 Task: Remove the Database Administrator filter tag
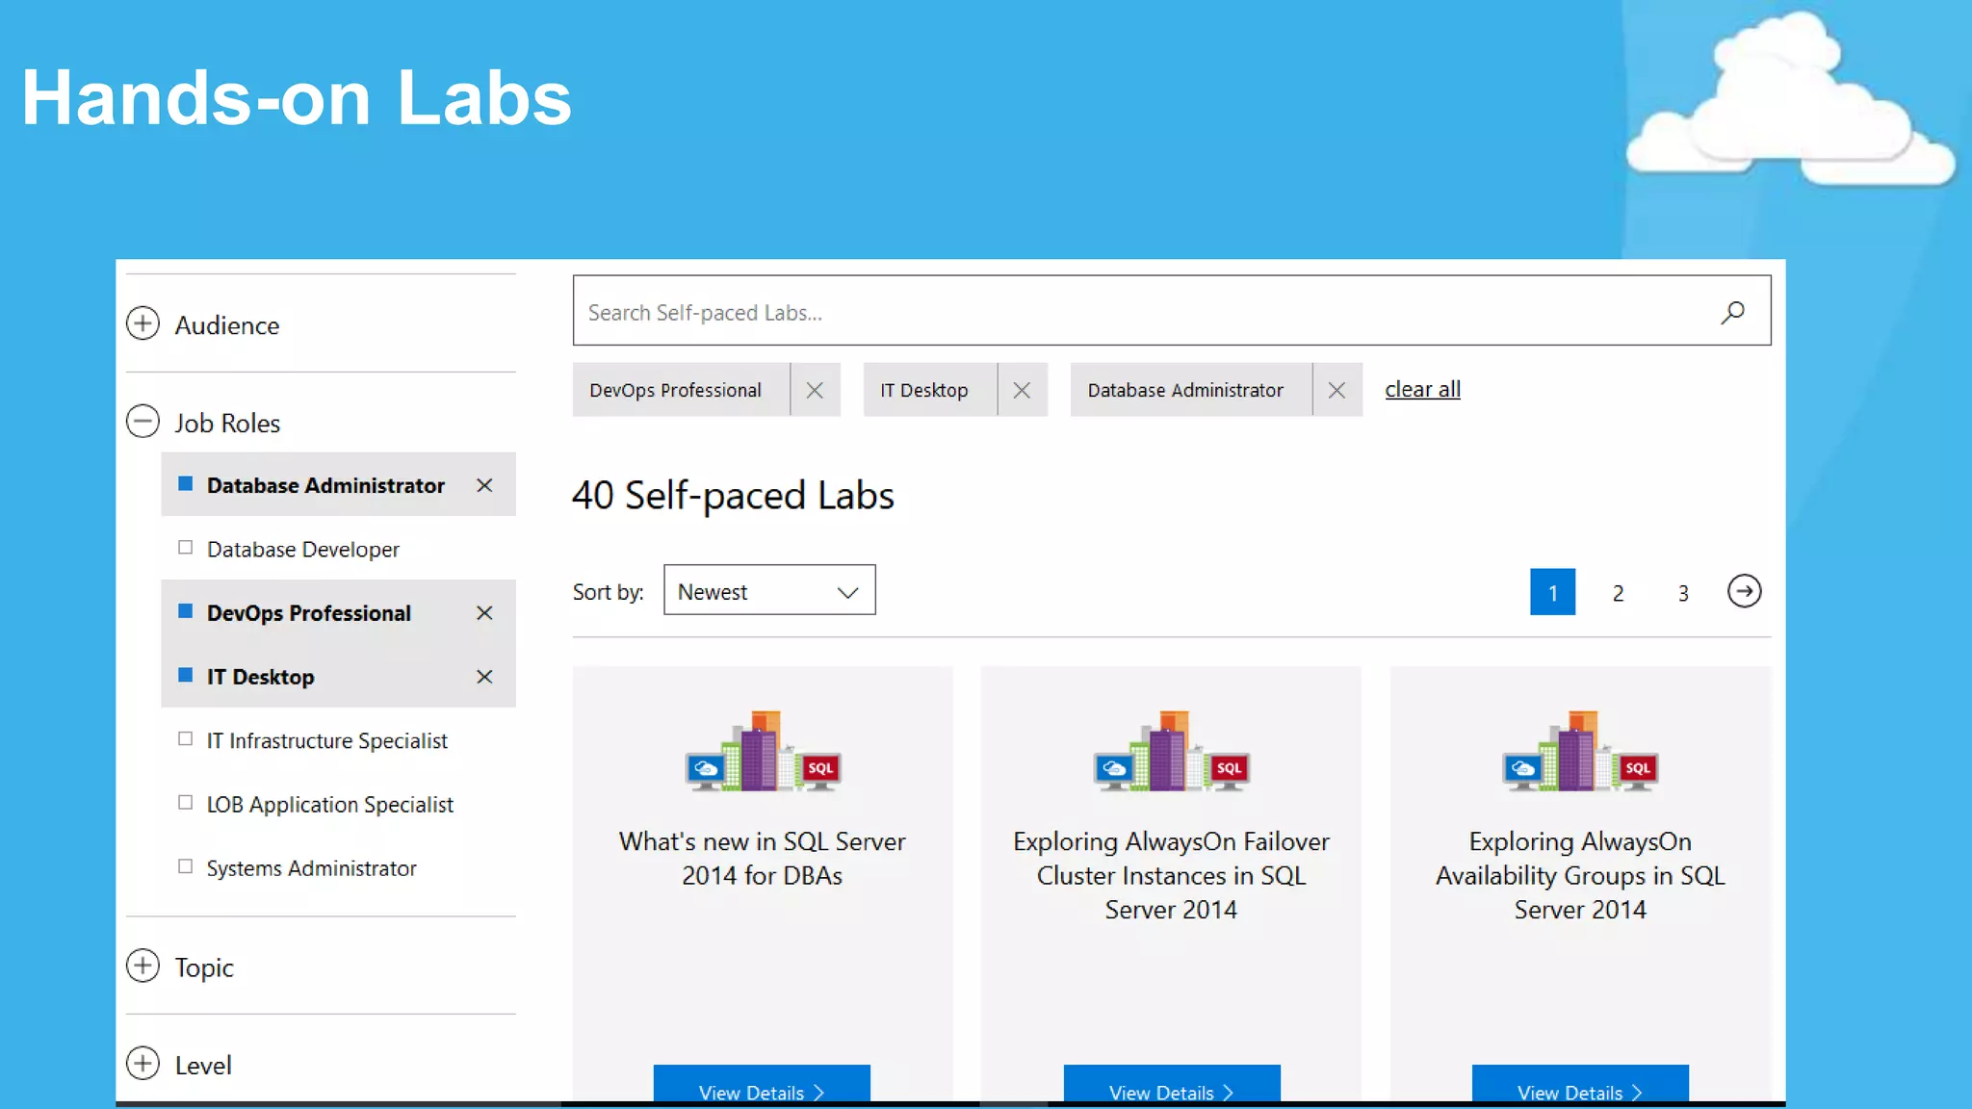pyautogui.click(x=1336, y=390)
